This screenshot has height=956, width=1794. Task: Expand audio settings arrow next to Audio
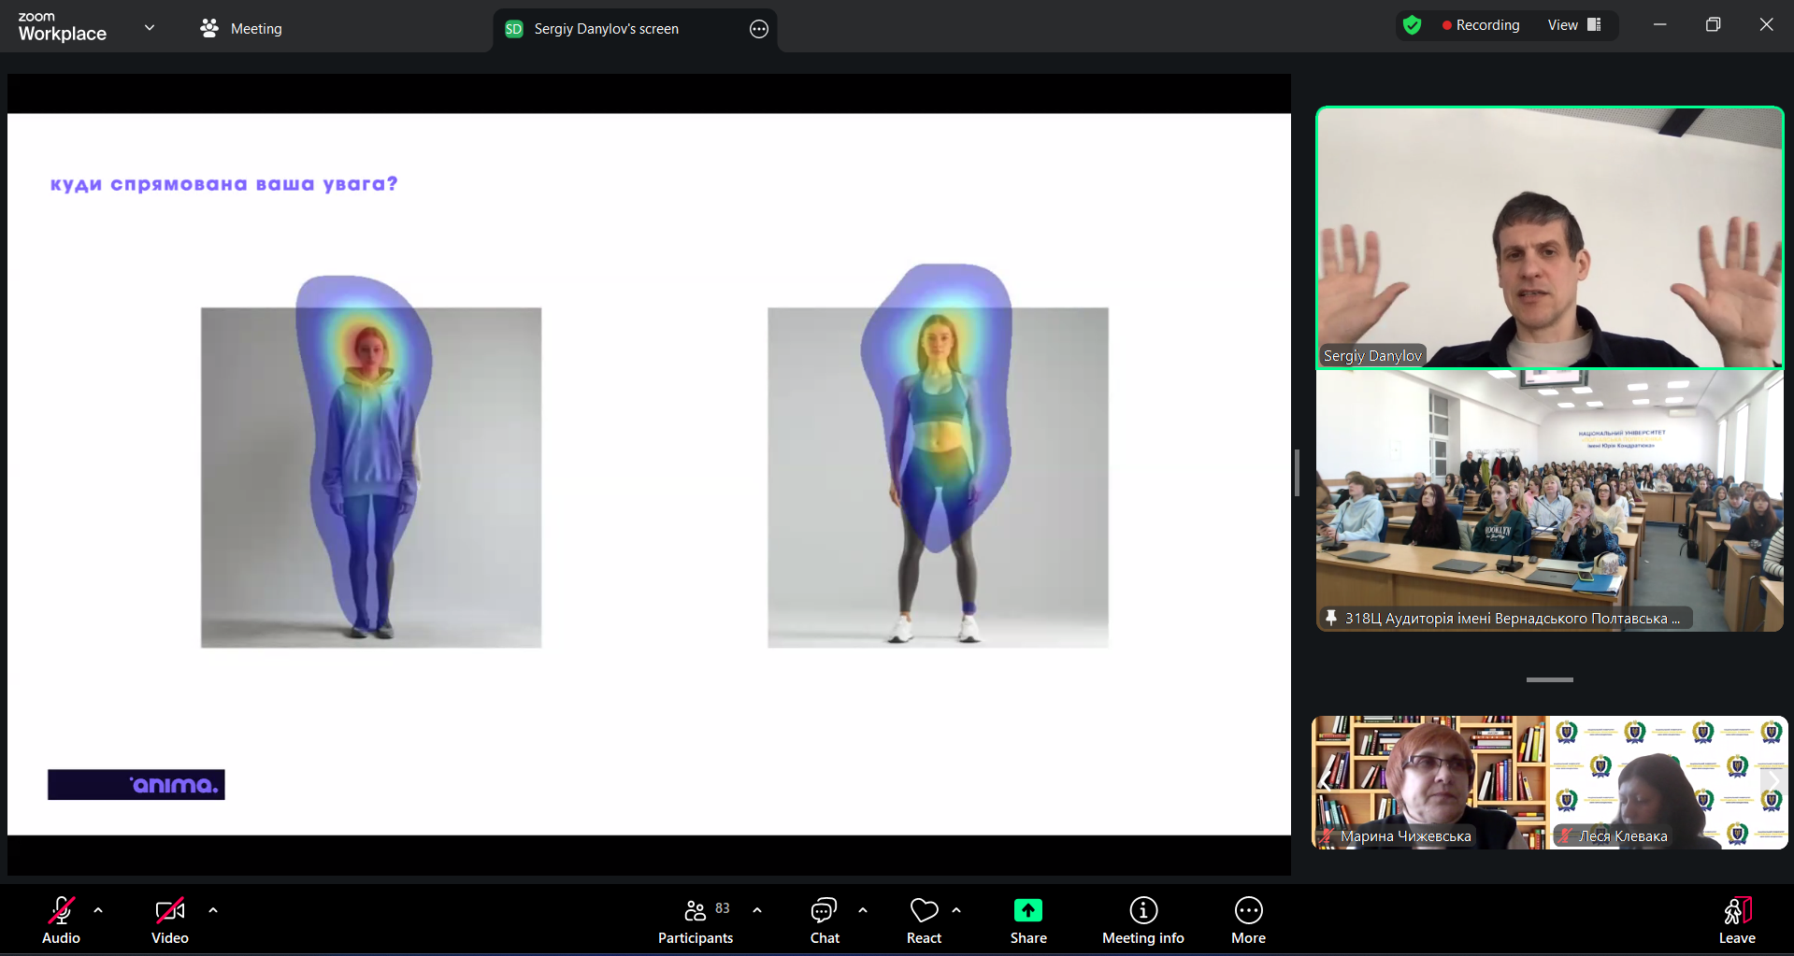[x=98, y=909]
